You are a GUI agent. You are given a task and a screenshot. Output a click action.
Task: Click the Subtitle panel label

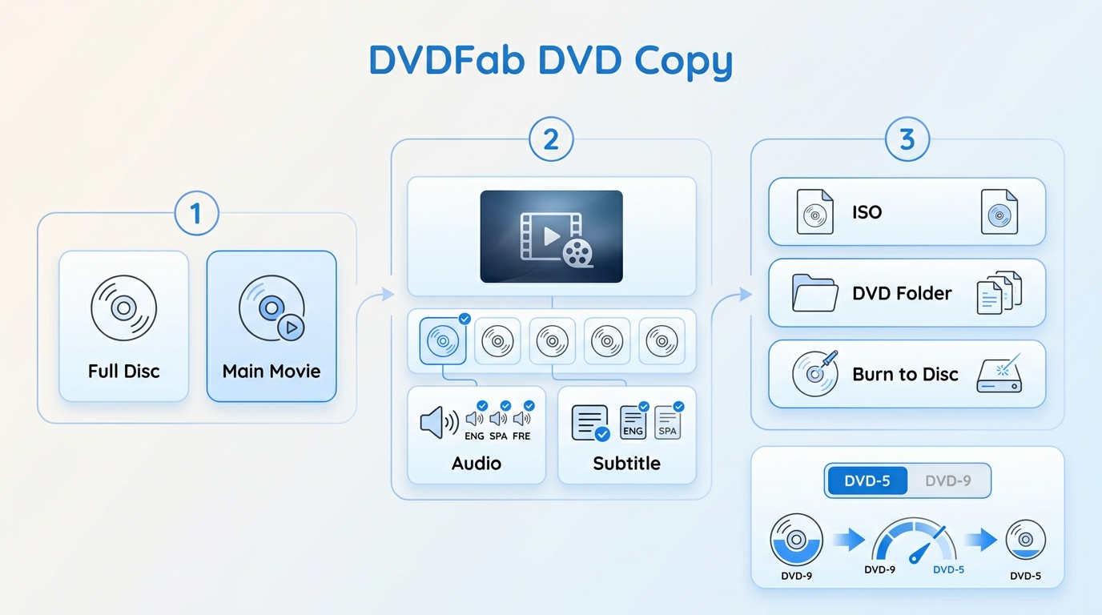point(626,463)
